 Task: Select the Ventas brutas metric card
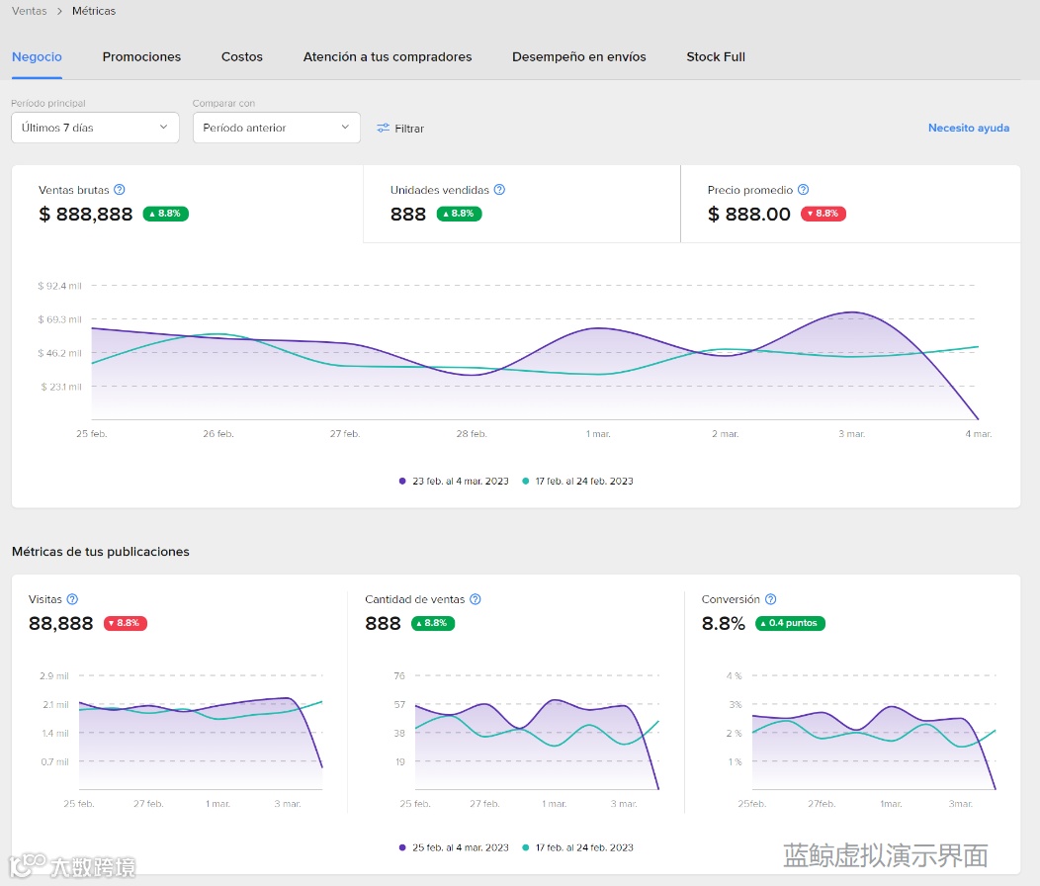(x=187, y=204)
